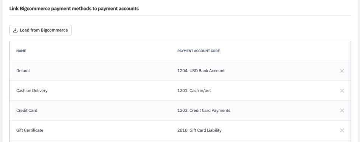This screenshot has height=142, width=360.
Task: Click the Link Bigcommerce payment methods heading
Action: click(74, 9)
